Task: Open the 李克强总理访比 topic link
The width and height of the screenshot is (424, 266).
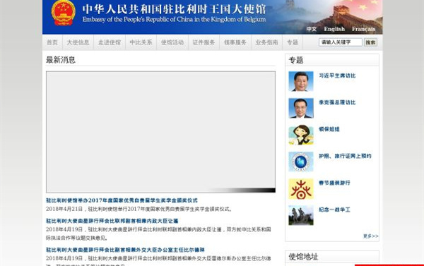Action: click(x=337, y=102)
